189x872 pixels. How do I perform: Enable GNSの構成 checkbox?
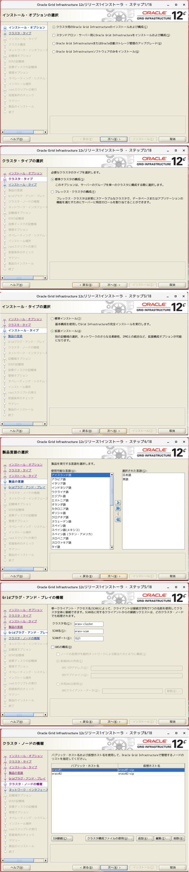[53, 647]
